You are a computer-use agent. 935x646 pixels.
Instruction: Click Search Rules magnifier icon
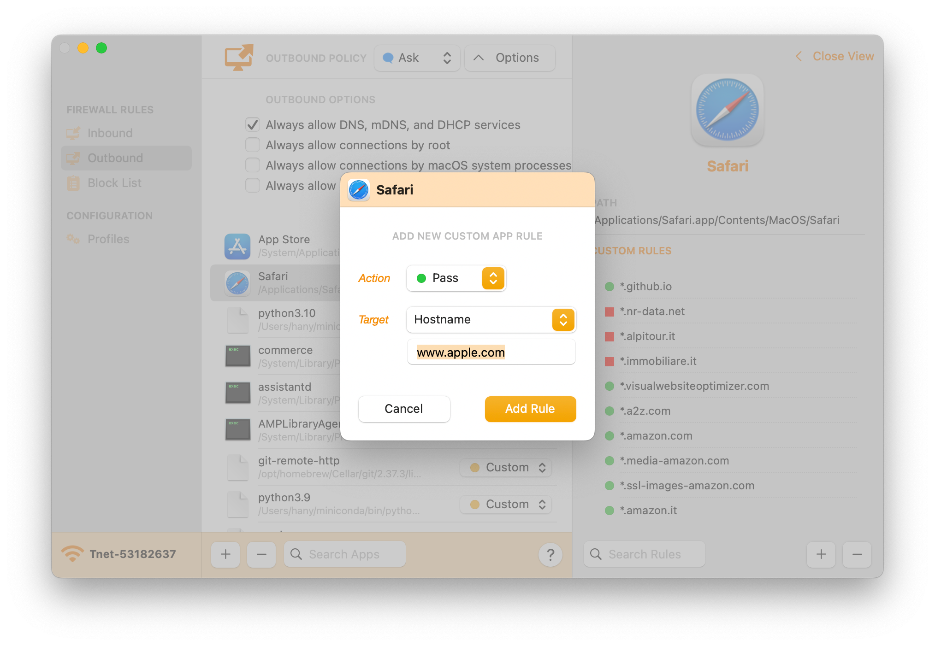pyautogui.click(x=596, y=554)
